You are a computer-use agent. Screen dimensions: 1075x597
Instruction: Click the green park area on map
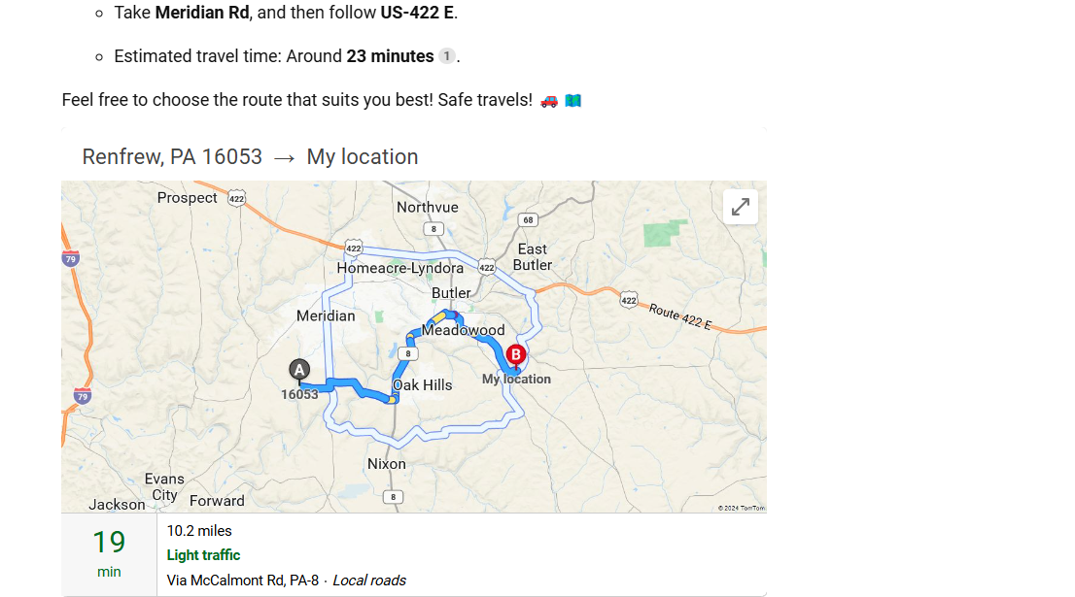pyautogui.click(x=666, y=235)
